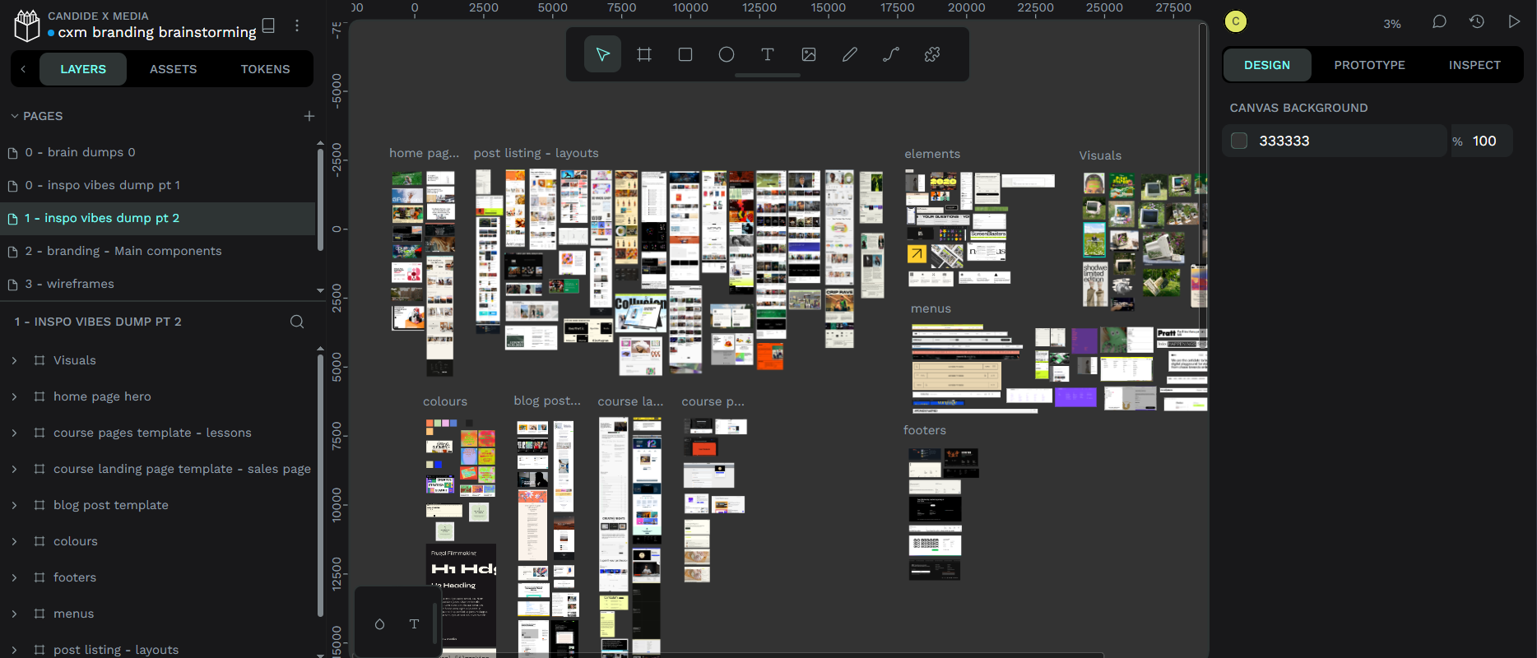Image resolution: width=1537 pixels, height=658 pixels.
Task: Select the Text tool in toolbar
Action: click(x=768, y=54)
